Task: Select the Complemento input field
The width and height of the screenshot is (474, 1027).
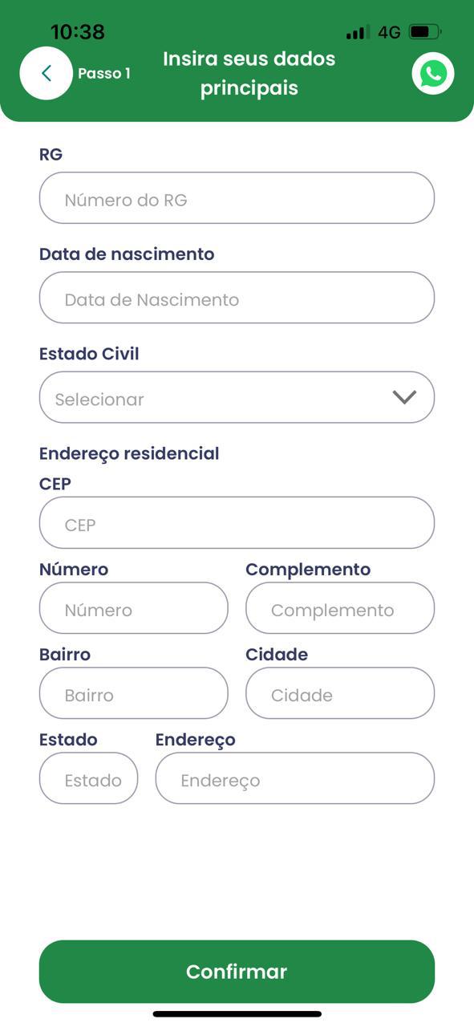Action: coord(340,608)
